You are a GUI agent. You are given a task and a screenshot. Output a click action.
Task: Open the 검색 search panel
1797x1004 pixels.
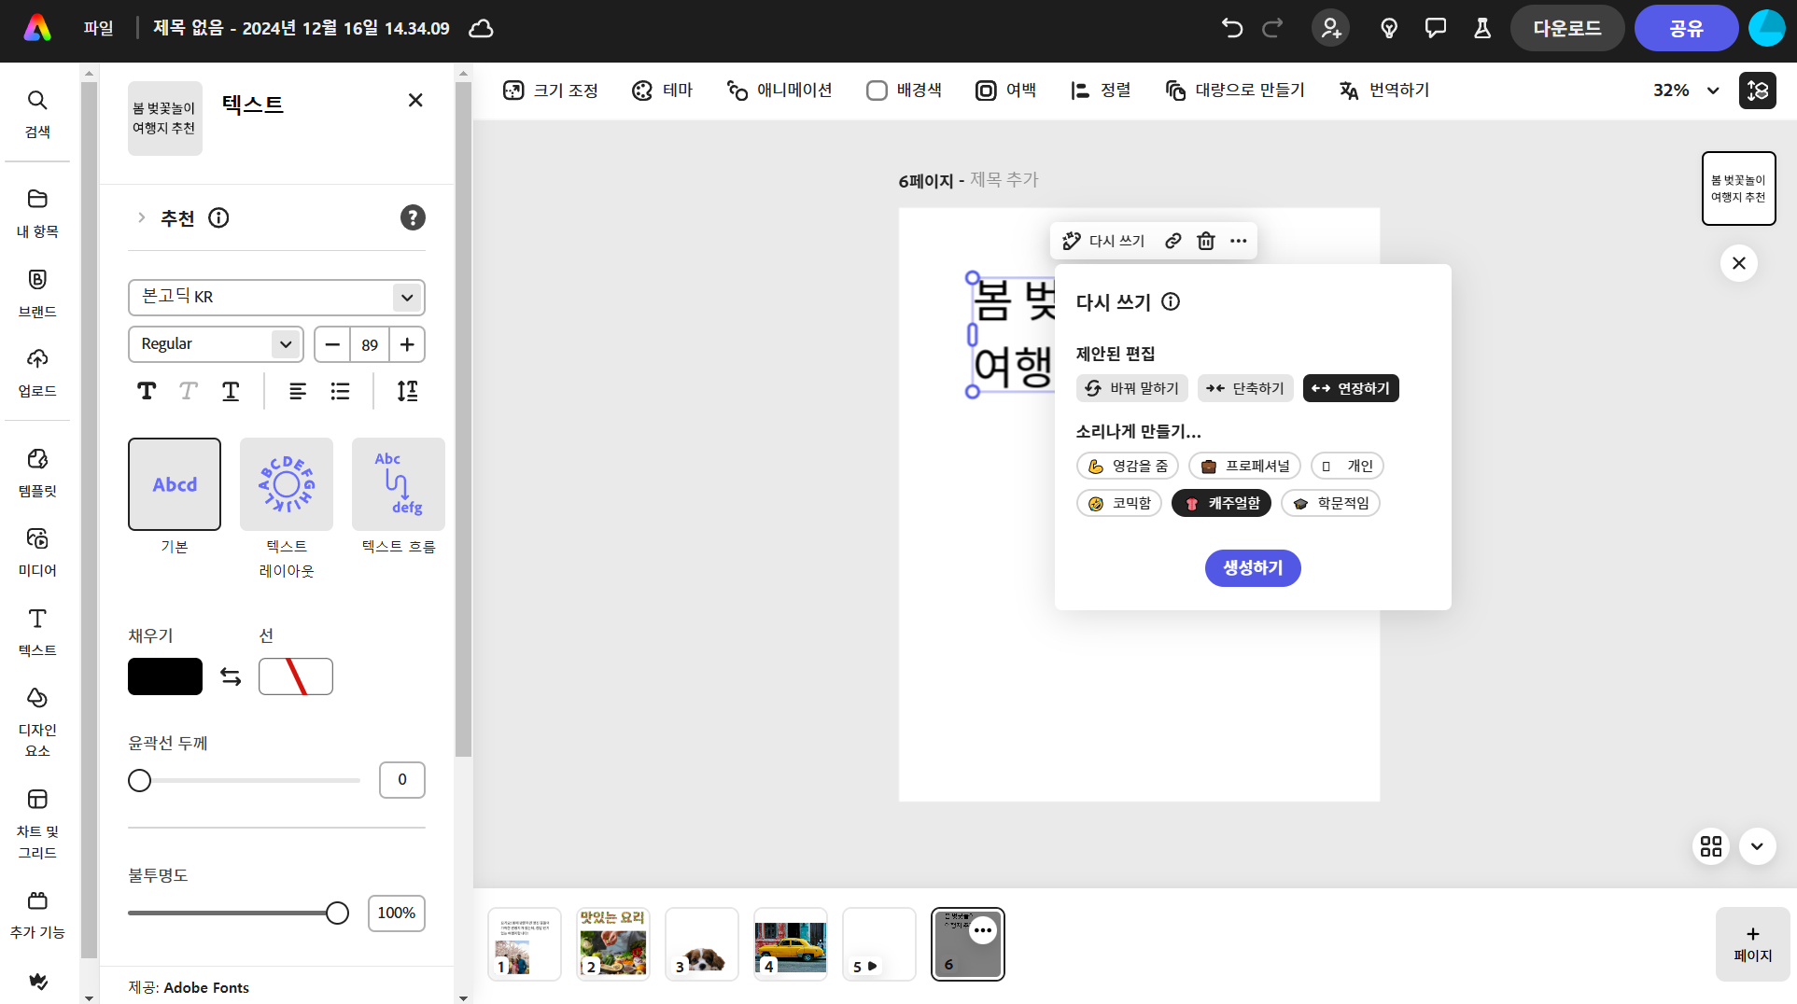[37, 113]
